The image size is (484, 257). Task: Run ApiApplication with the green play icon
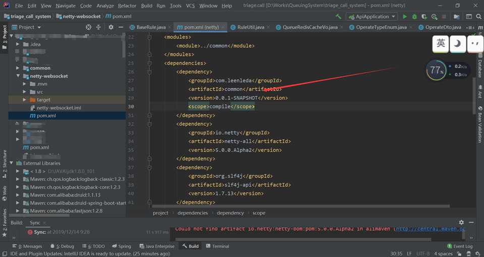click(405, 16)
